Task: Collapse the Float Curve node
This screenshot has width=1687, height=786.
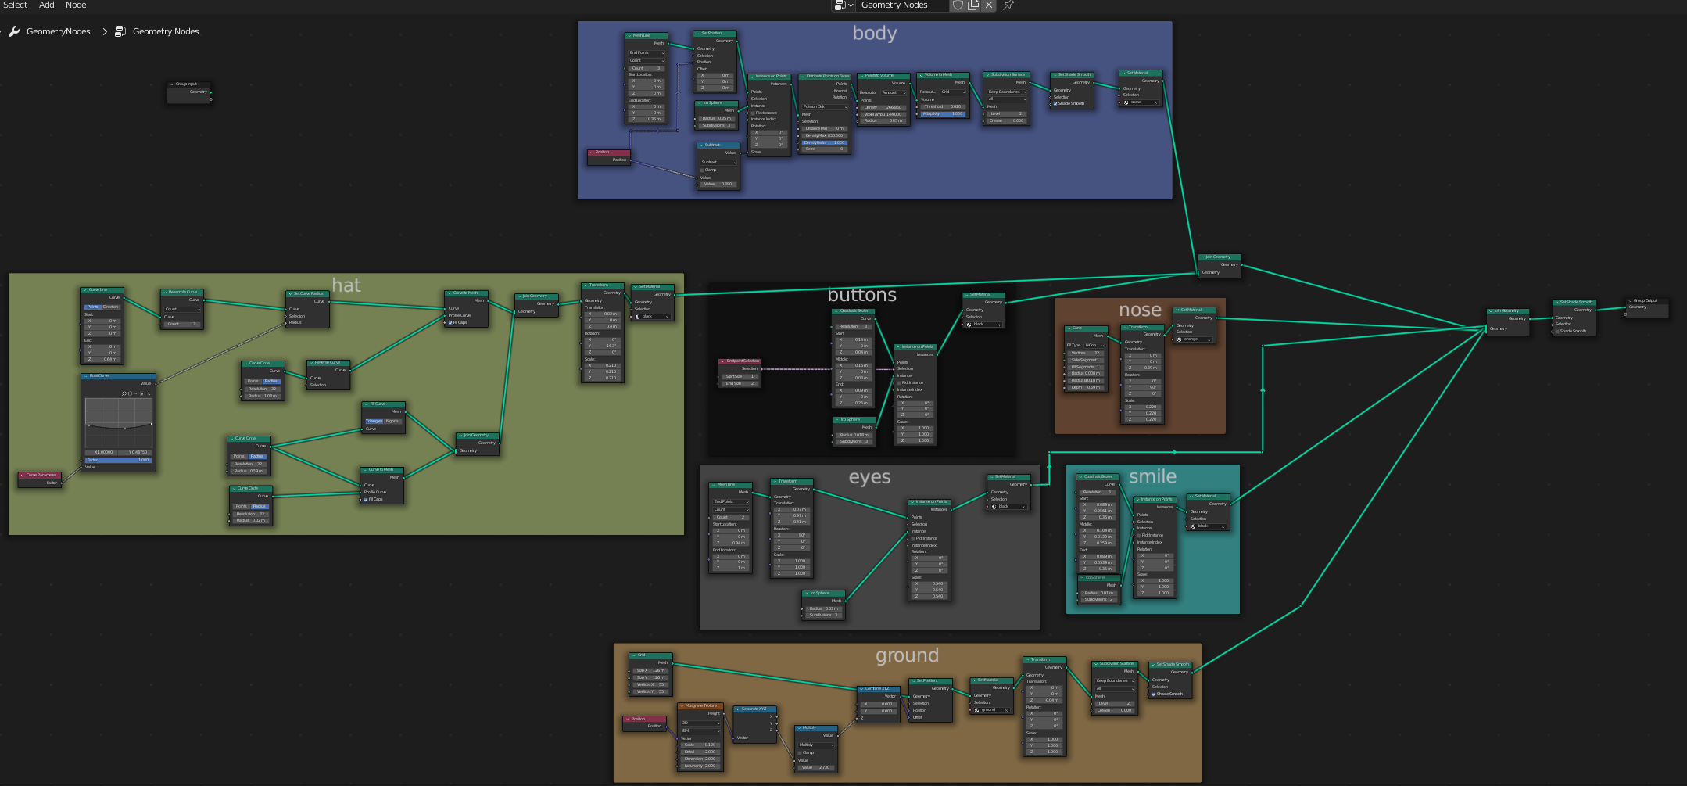Action: (x=85, y=375)
